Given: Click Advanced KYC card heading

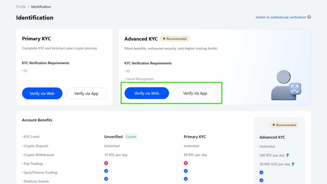Looking at the screenshot, I should coord(141,39).
